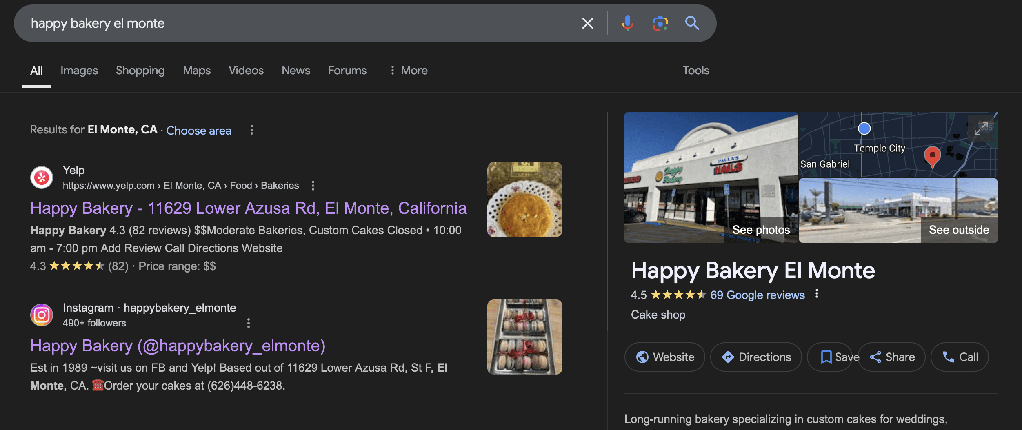
Task: Save Happy Bakery El Monte listing
Action: click(x=830, y=357)
